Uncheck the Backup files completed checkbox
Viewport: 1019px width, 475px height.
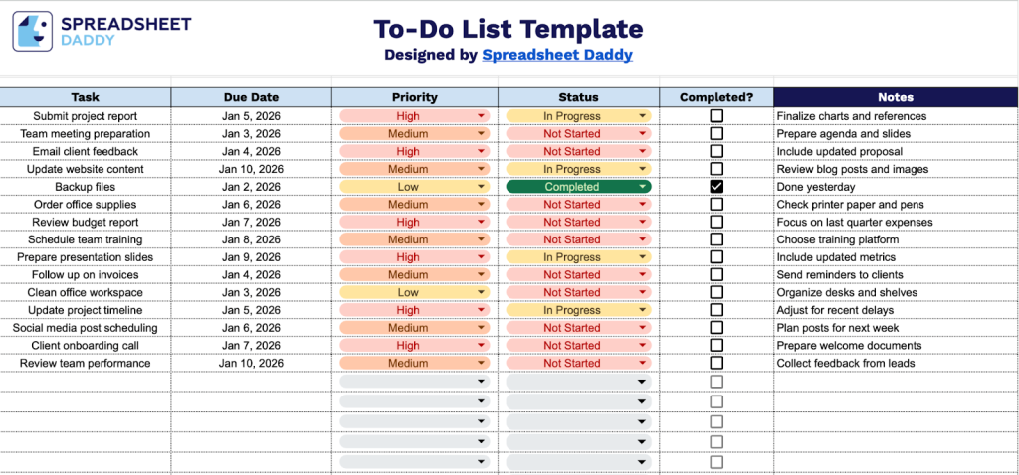click(716, 187)
